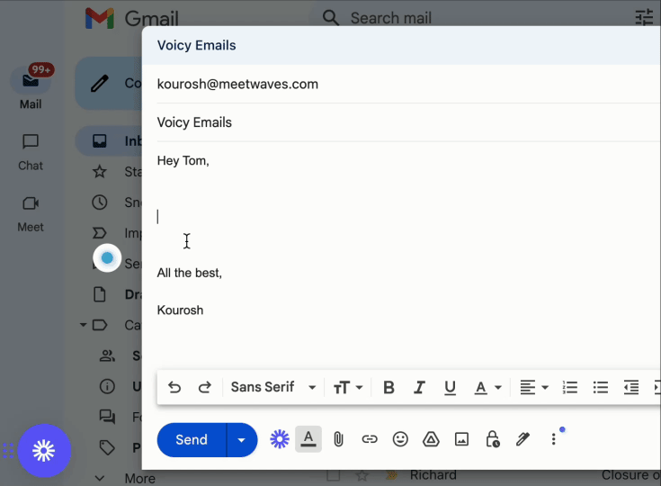Redo the last undone edit
The height and width of the screenshot is (486, 661).
pyautogui.click(x=205, y=387)
